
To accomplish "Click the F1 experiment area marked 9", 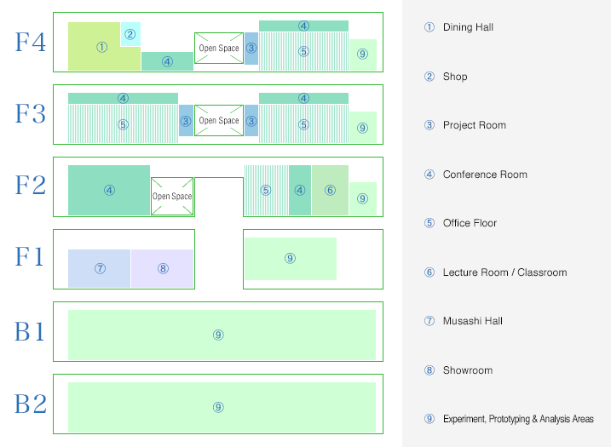I will (x=291, y=259).
